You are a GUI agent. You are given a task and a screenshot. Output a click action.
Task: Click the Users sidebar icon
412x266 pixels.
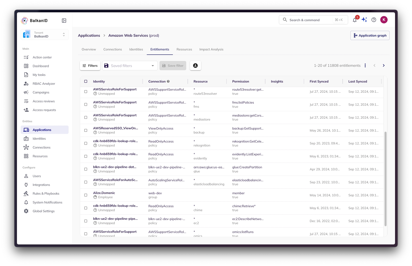click(26, 176)
